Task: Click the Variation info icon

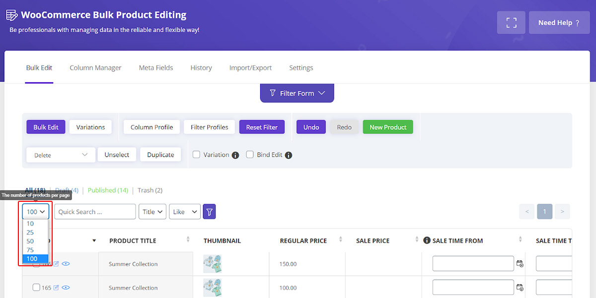Action: tap(235, 155)
